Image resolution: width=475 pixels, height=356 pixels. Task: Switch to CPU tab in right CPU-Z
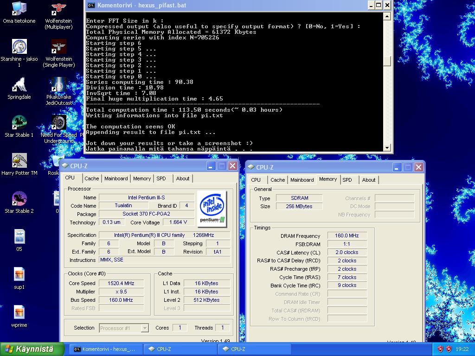pyautogui.click(x=256, y=180)
